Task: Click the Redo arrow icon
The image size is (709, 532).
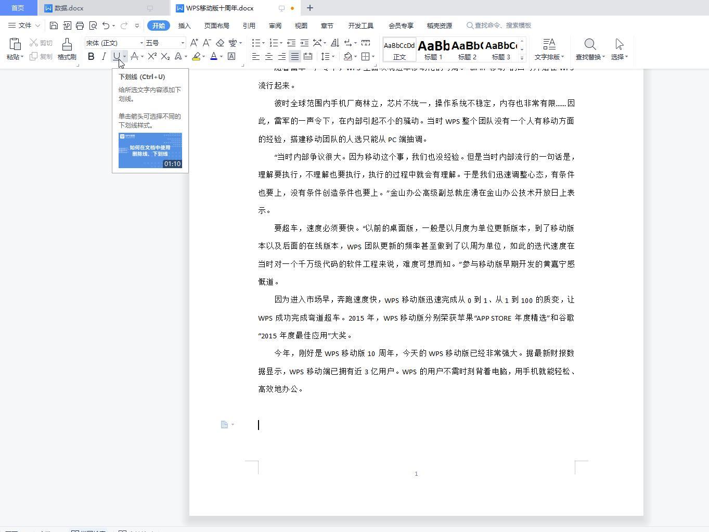Action: click(x=124, y=26)
